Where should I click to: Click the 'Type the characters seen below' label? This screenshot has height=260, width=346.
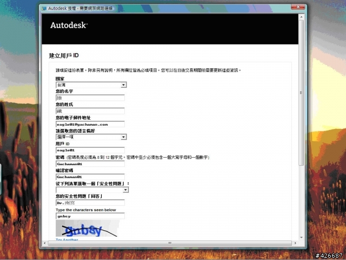point(86,210)
